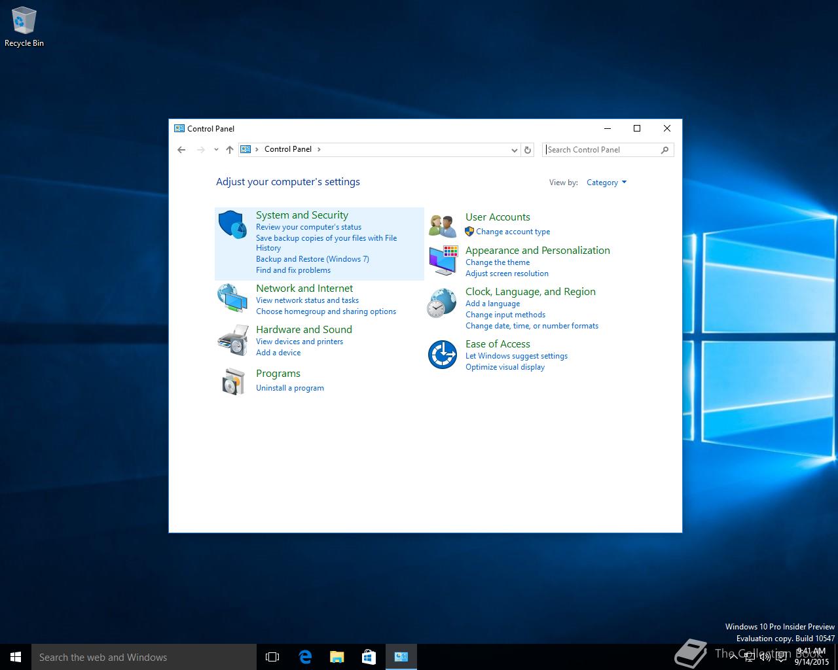This screenshot has height=670, width=838.
Task: Click Adjust screen resolution
Action: (x=507, y=273)
